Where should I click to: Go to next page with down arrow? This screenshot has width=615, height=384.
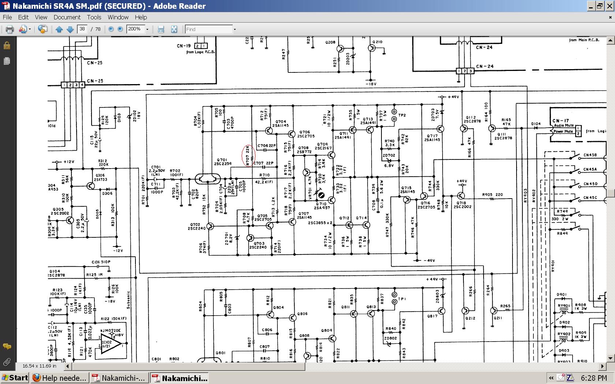click(x=70, y=29)
